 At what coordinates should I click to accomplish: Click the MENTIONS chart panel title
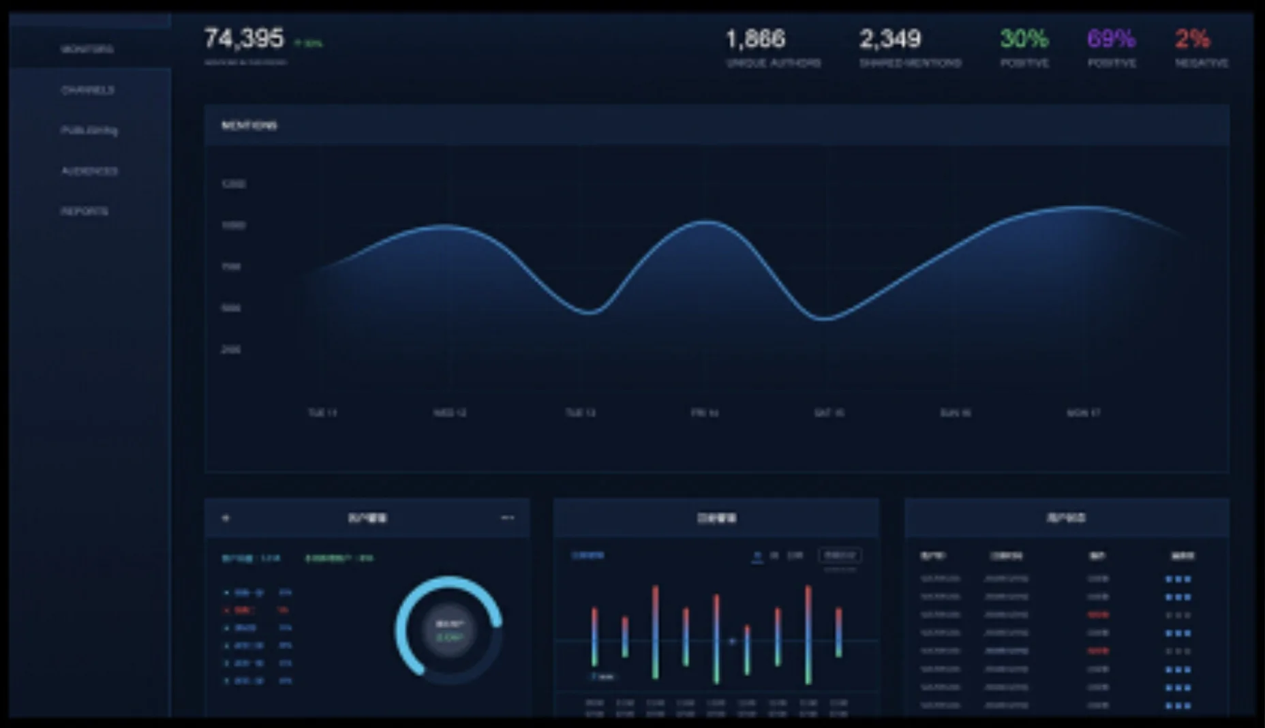pos(249,125)
